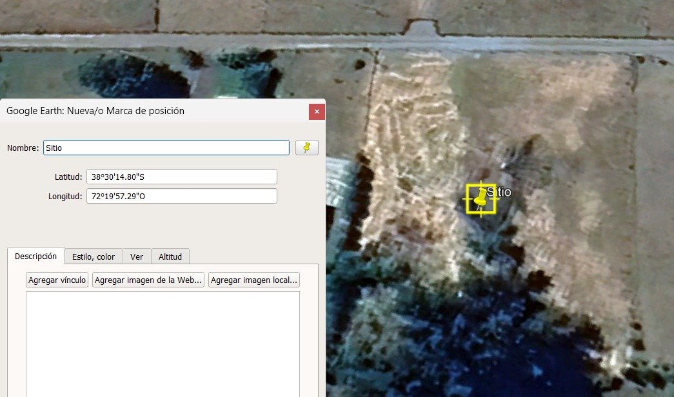Image resolution: width=674 pixels, height=397 pixels.
Task: Open the placemark icon chooser button
Action: pyautogui.click(x=307, y=148)
